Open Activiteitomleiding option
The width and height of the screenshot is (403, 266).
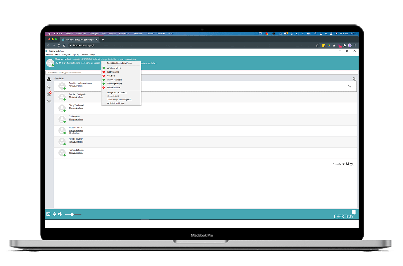coord(121,103)
